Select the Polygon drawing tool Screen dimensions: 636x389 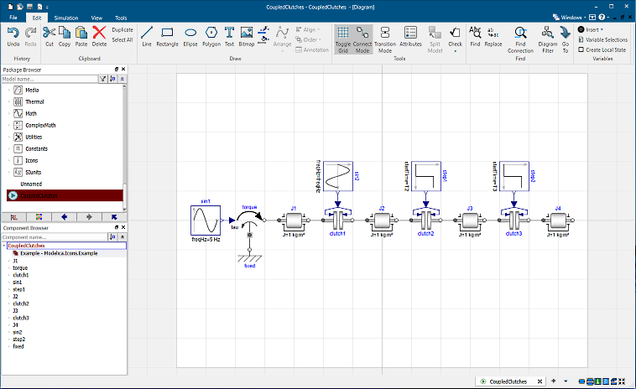coord(211,34)
